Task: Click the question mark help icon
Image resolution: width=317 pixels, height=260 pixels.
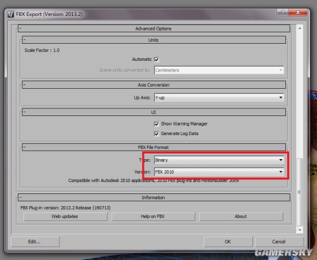Action: coord(283,12)
